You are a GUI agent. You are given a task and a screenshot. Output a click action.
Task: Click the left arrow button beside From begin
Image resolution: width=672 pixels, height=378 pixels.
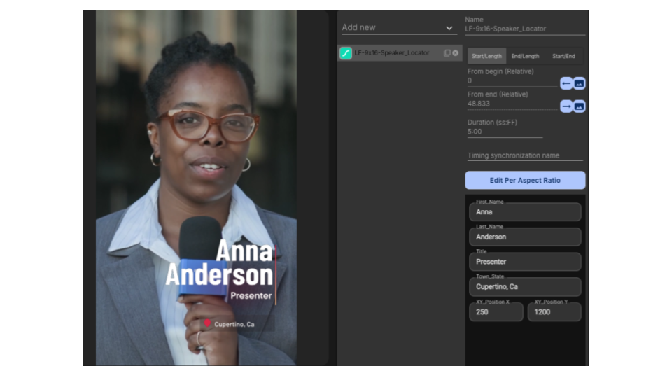(566, 84)
